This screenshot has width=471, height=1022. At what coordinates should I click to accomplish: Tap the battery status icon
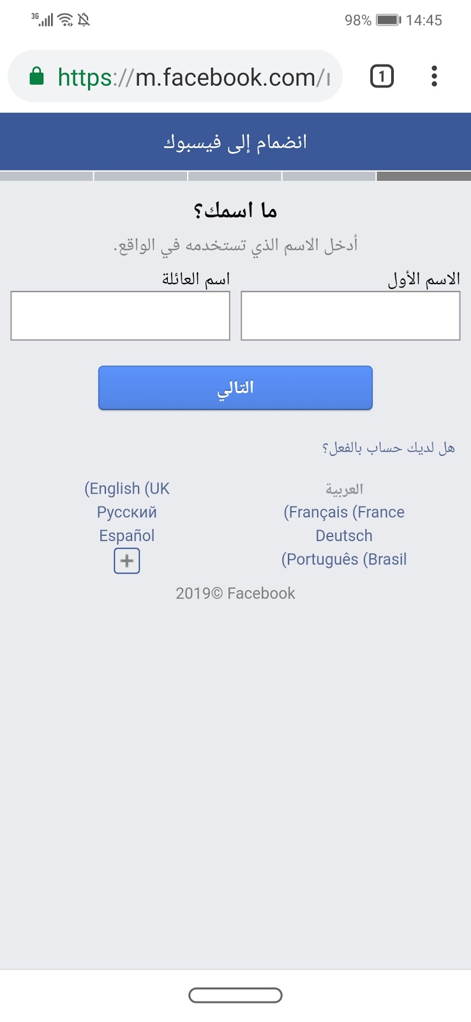coord(388,20)
